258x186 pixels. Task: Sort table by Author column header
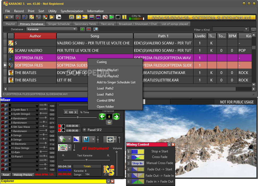pyautogui.click(x=35, y=36)
